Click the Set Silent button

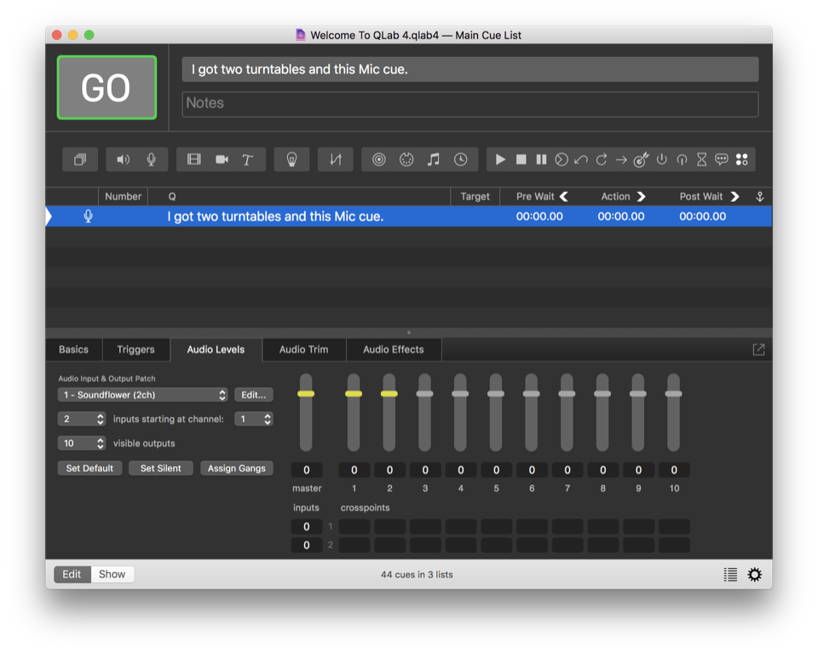tap(160, 468)
